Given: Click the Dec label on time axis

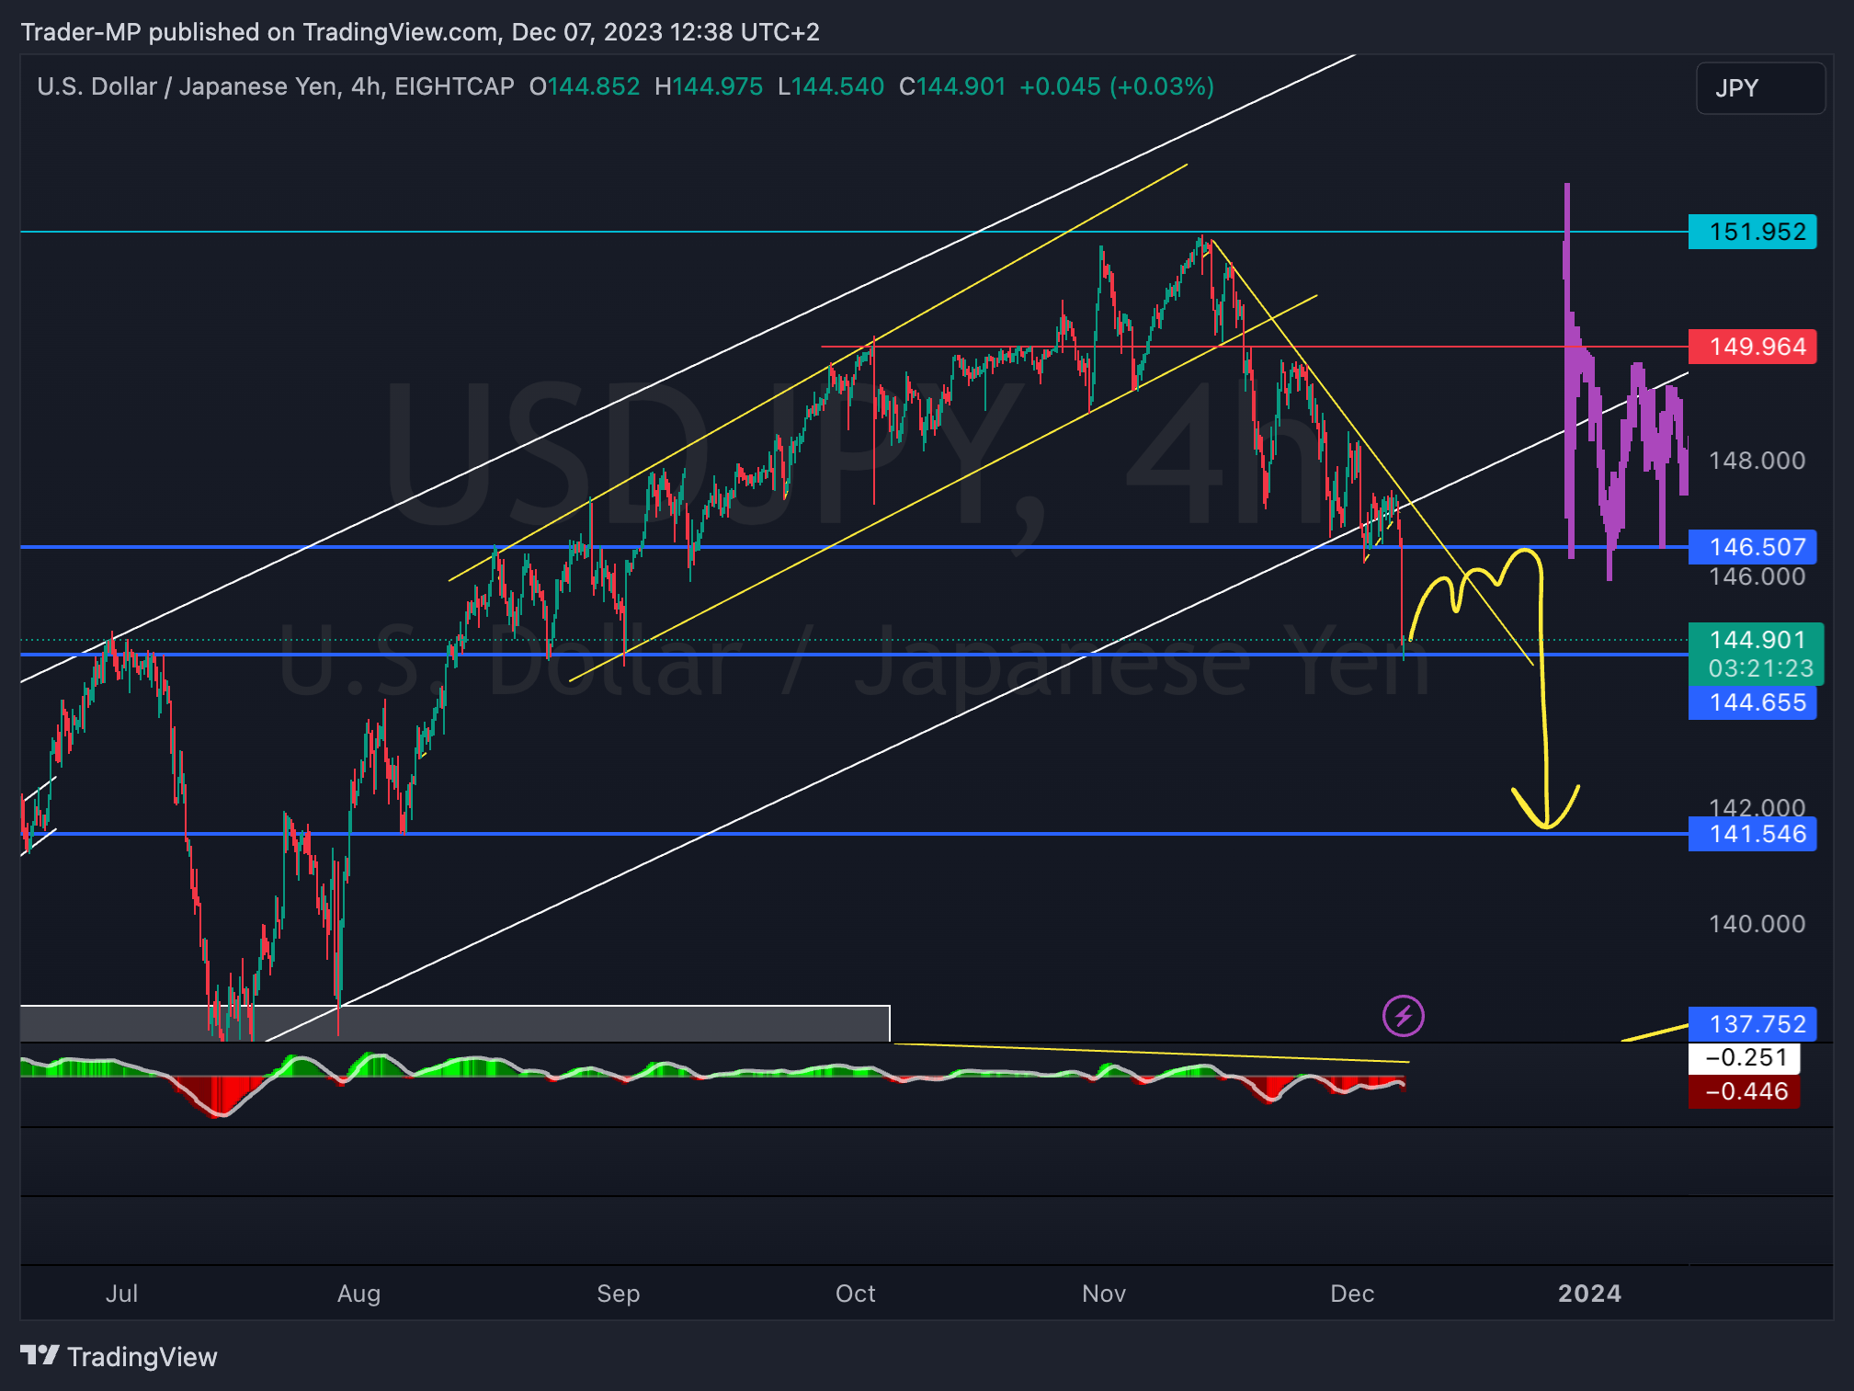Looking at the screenshot, I should 1352,1294.
